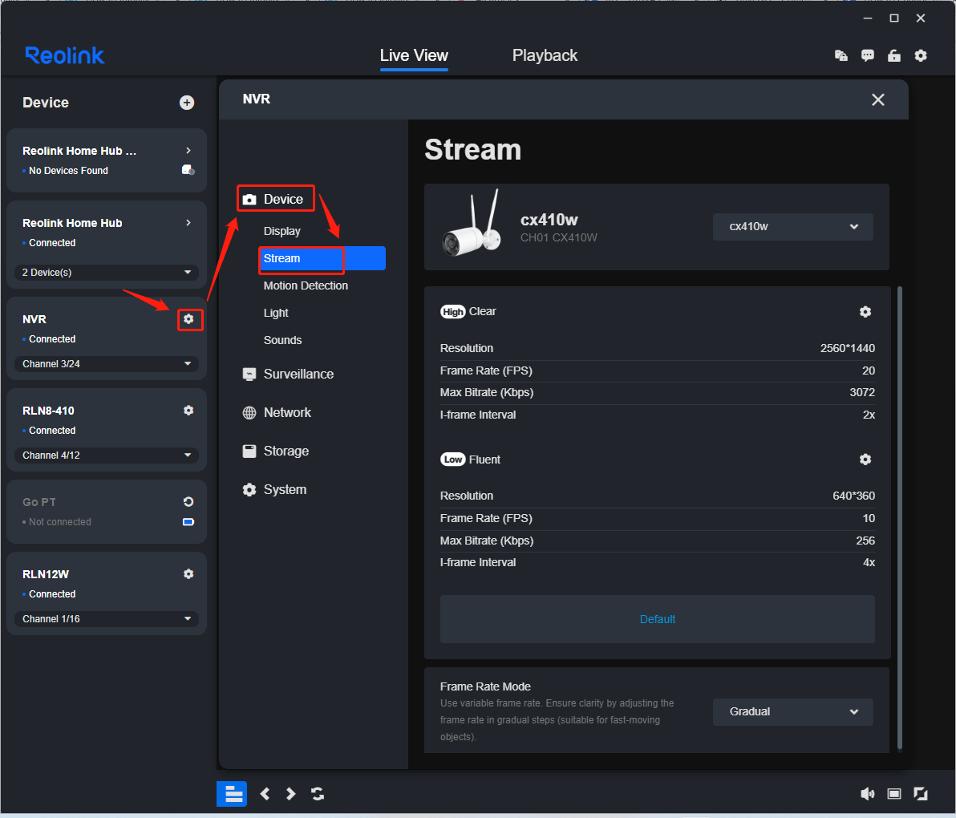Click the speaker volume icon
Image resolution: width=956 pixels, height=818 pixels.
[x=867, y=794]
